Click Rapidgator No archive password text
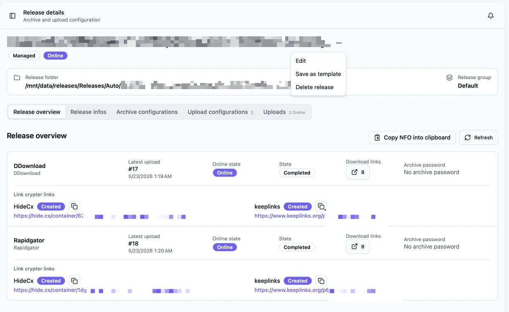 coord(431,246)
